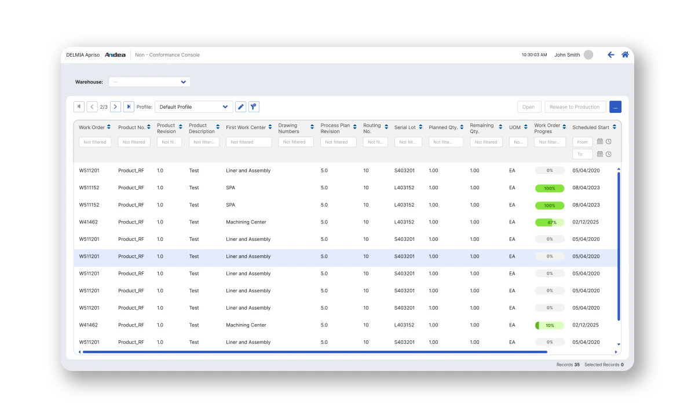Click the edit profile pencil icon
The image size is (695, 419).
240,107
